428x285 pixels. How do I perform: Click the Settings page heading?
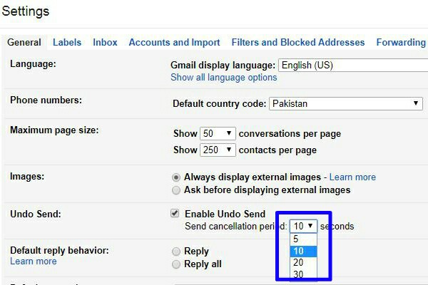tap(26, 11)
